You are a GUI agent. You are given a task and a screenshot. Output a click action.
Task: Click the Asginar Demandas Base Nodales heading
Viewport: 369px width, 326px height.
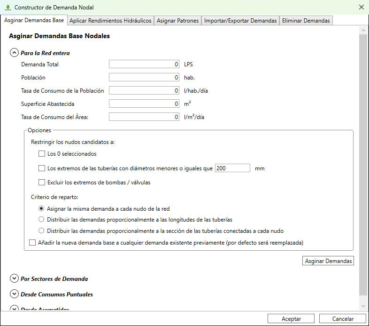point(59,36)
